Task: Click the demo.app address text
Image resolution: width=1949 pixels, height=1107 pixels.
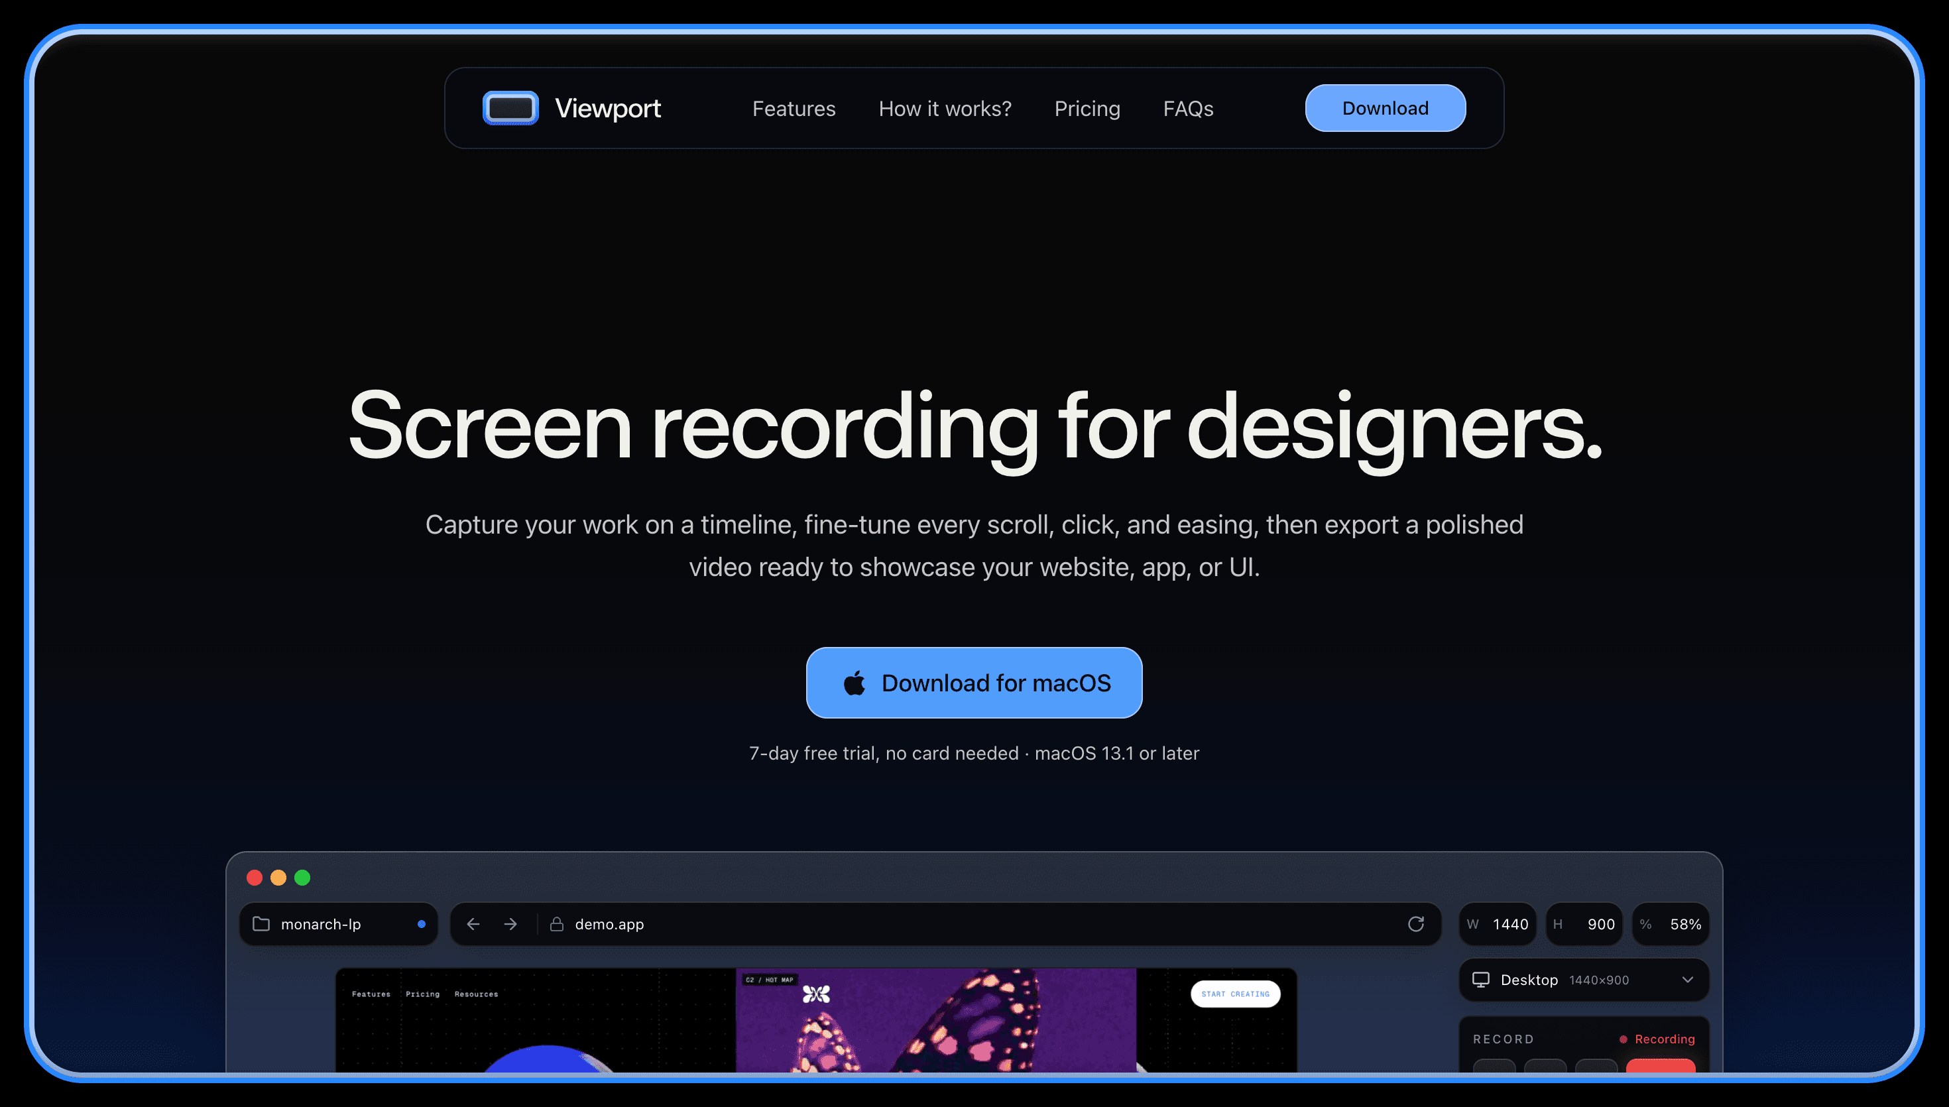Action: tap(609, 924)
